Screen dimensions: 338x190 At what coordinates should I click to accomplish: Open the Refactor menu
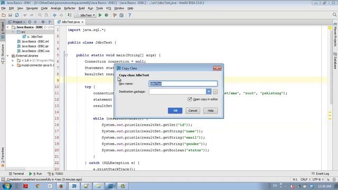(x=70, y=8)
